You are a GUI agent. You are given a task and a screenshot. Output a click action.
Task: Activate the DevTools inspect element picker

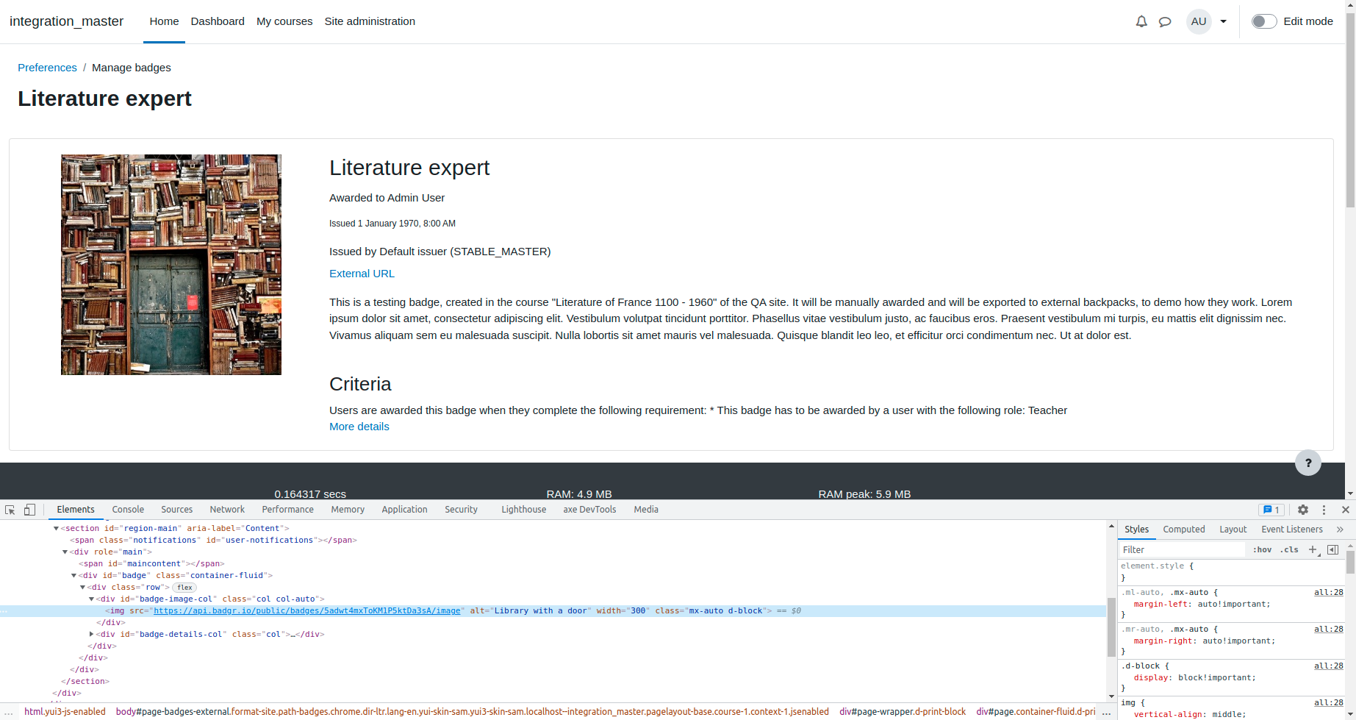point(10,510)
